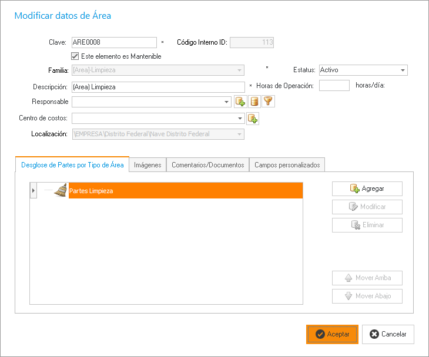Open the Responsable dropdown list

(x=227, y=102)
